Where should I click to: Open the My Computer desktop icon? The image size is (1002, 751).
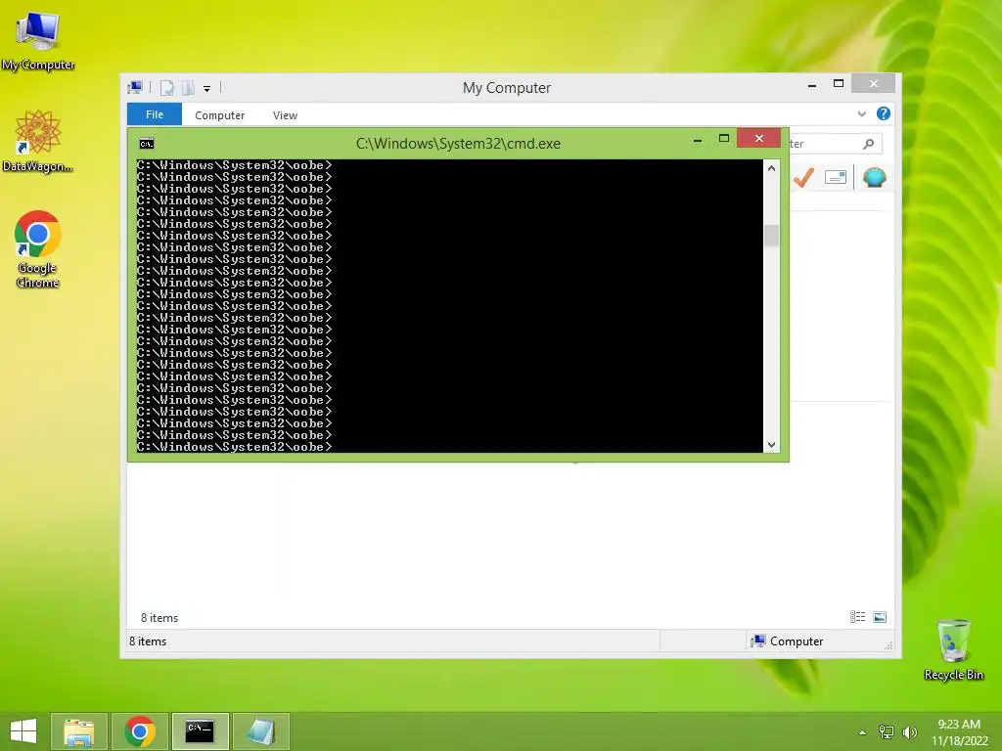click(x=38, y=39)
